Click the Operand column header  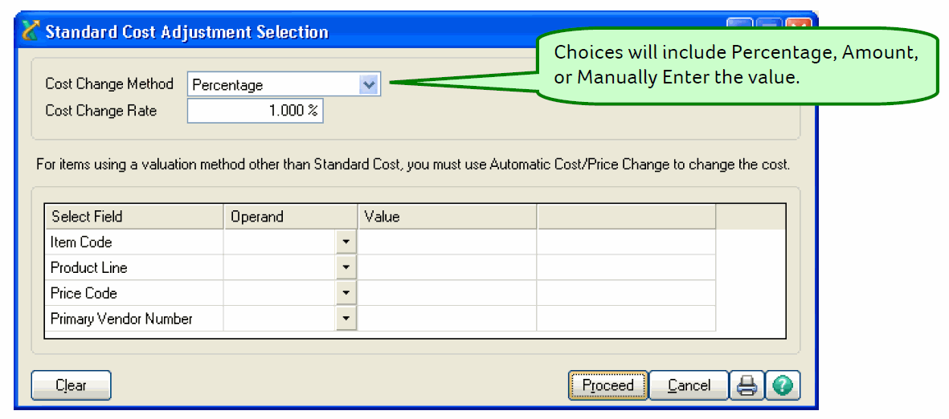pos(290,217)
